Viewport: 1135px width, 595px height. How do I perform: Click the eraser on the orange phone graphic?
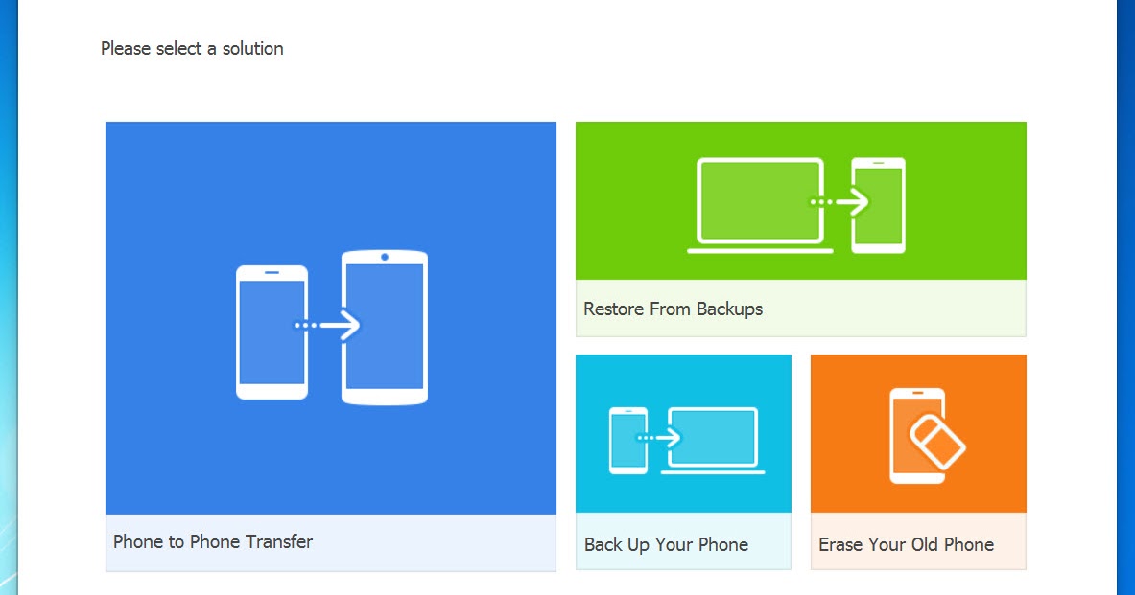point(937,443)
